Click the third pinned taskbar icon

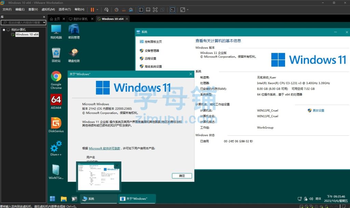pyautogui.click(x=74, y=199)
